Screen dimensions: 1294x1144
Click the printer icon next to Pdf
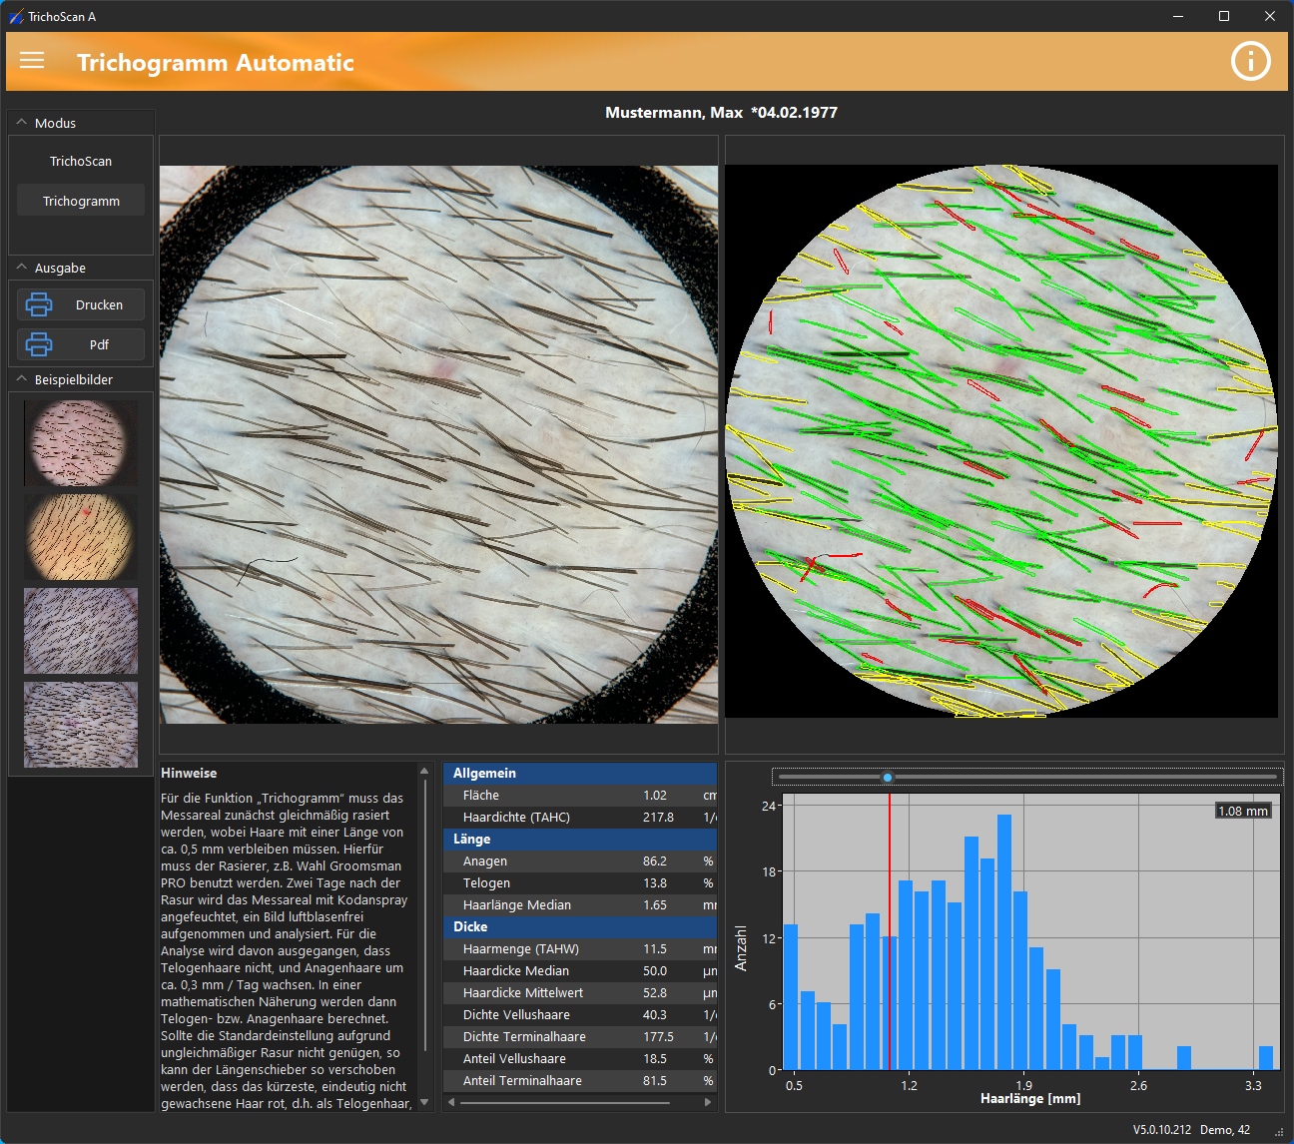38,344
